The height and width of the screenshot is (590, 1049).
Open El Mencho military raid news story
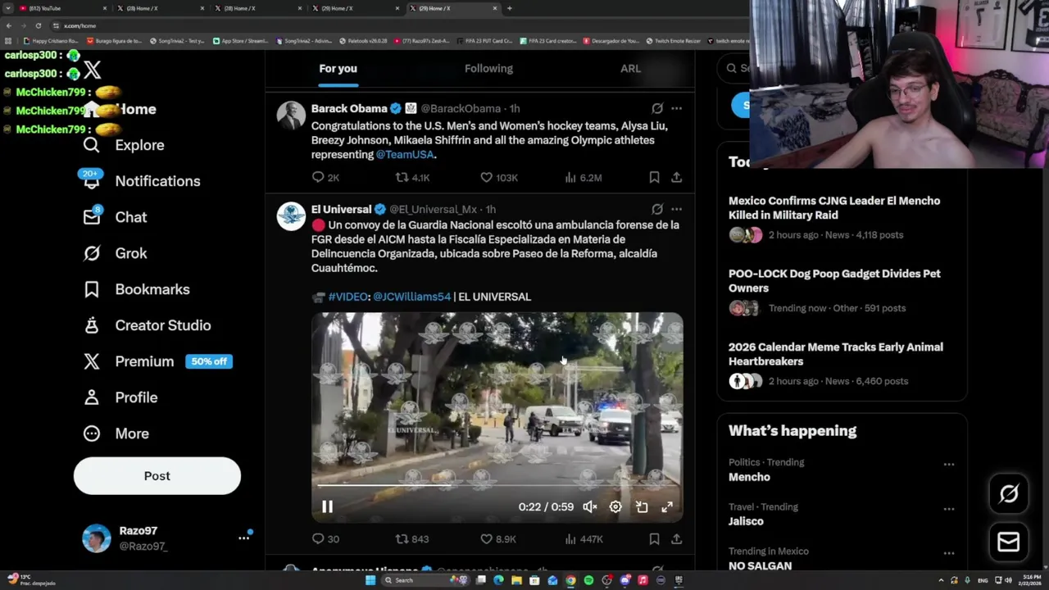click(834, 207)
